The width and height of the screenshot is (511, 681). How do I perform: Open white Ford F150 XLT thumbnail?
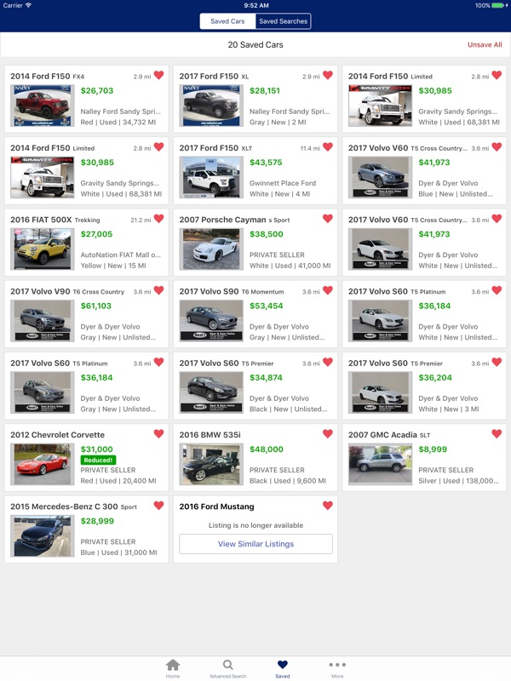pos(211,177)
